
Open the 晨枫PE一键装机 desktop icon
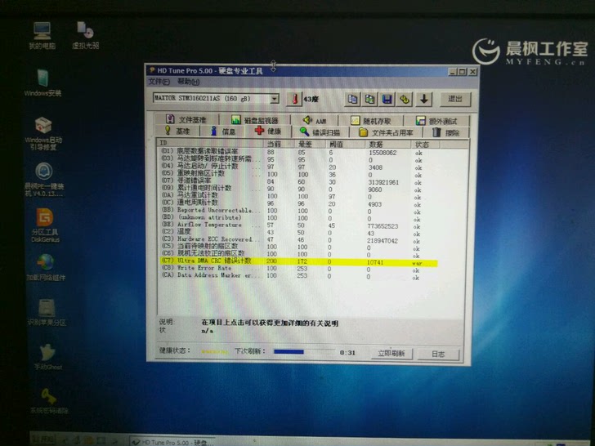44,180
